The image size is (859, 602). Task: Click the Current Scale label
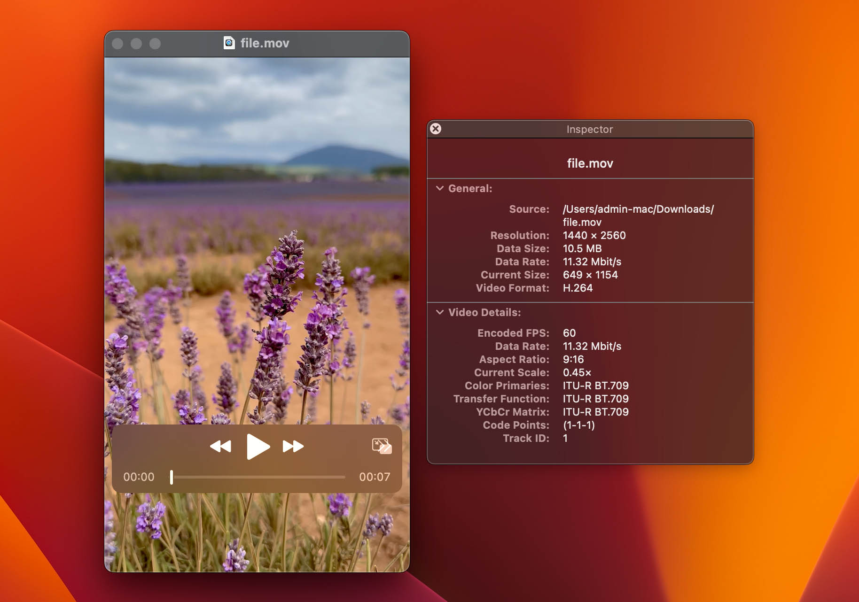[512, 372]
